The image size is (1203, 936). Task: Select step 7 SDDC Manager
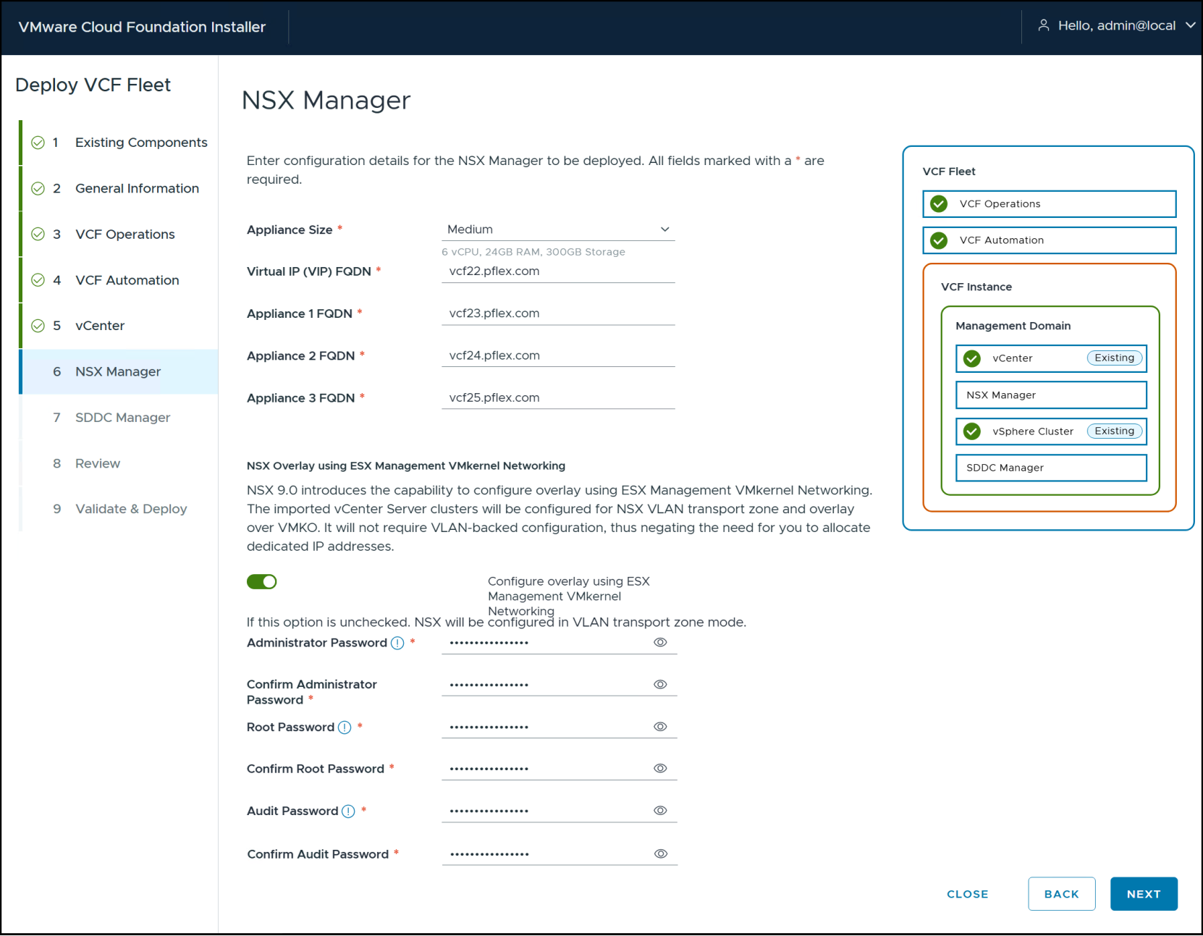[119, 418]
